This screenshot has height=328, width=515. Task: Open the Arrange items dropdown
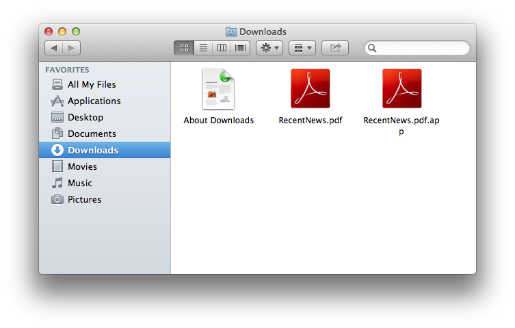[302, 48]
